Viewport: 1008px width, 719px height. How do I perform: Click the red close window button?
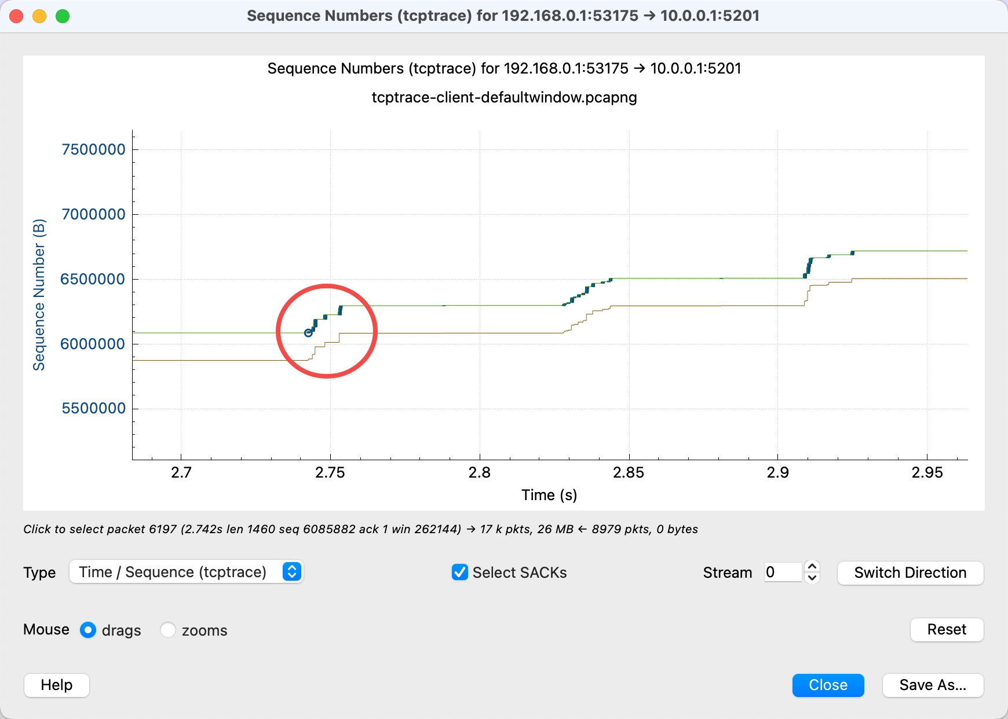click(16, 16)
